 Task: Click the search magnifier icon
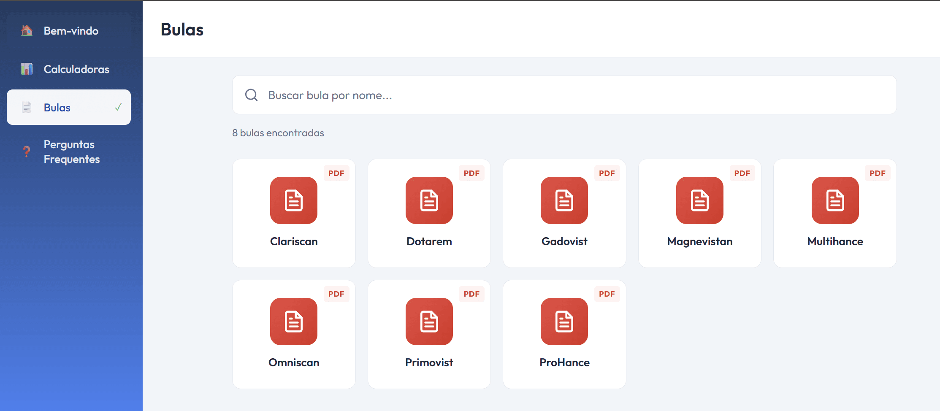tap(252, 95)
